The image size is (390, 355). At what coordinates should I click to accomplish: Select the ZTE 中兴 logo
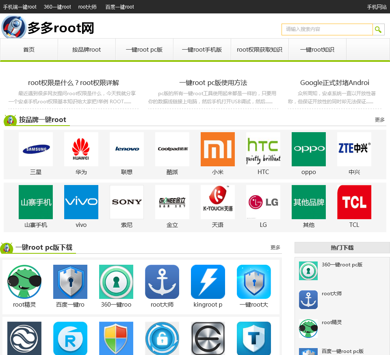coord(354,149)
